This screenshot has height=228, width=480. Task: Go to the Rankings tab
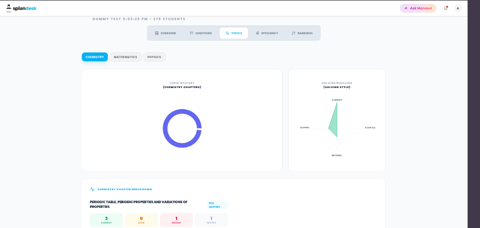click(x=302, y=33)
